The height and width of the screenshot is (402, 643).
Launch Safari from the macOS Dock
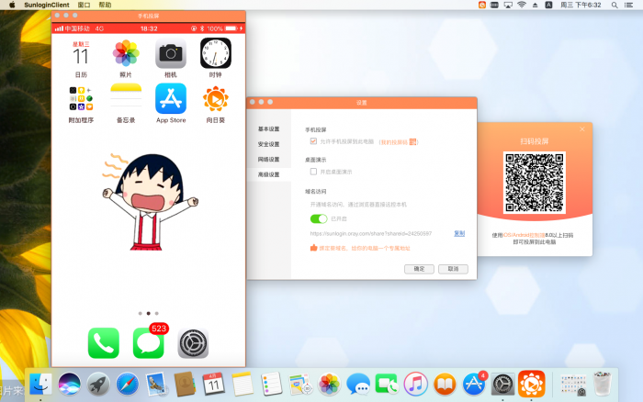point(128,385)
